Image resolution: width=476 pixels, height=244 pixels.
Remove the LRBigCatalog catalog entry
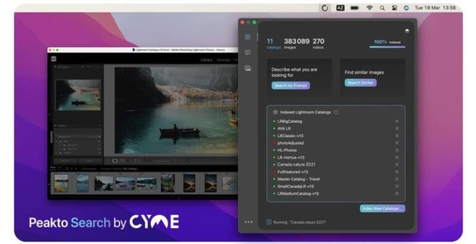(x=397, y=122)
